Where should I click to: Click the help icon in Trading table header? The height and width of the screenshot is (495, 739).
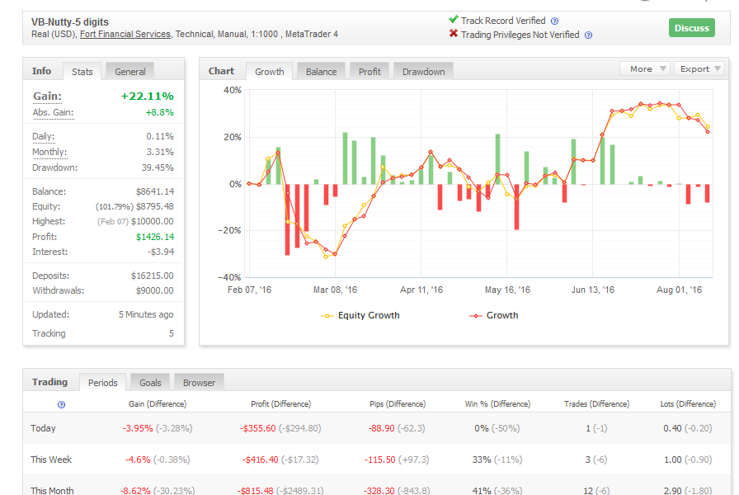point(61,404)
